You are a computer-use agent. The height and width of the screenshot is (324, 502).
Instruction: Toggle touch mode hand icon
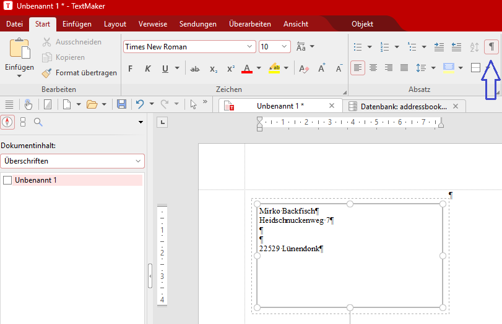(x=28, y=104)
